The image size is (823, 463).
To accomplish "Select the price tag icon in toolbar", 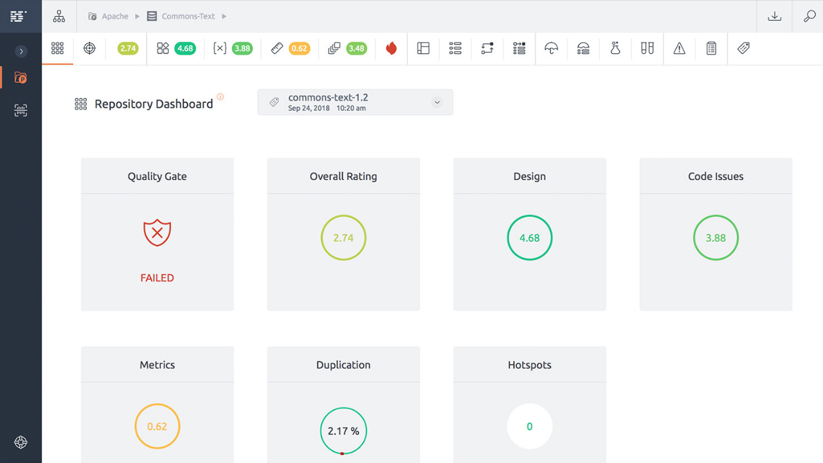I will (x=743, y=48).
